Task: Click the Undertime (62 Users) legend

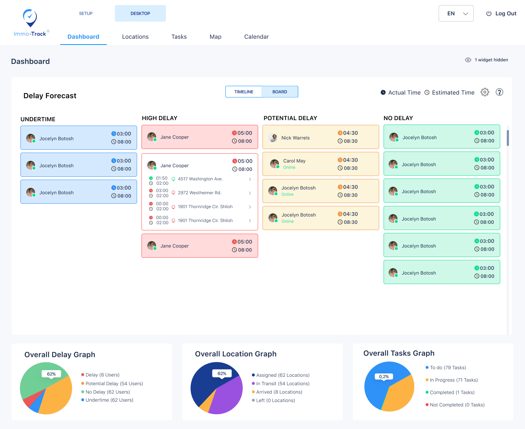Action: coord(108,400)
